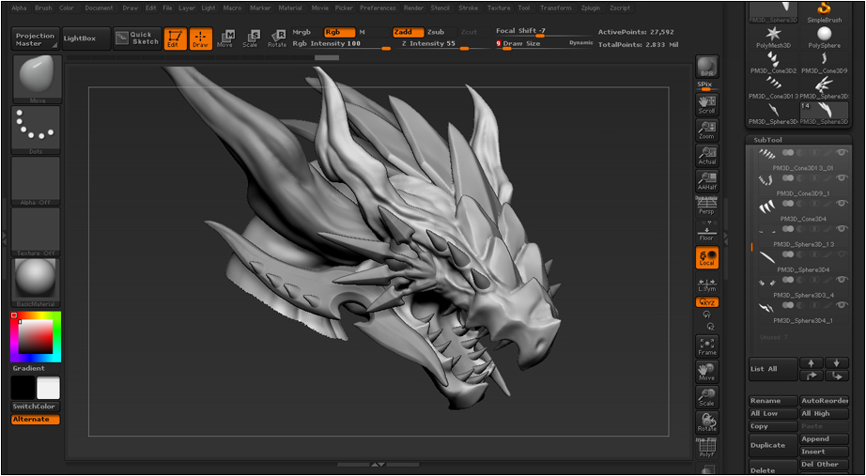Click the Actual size icon
866x476 pixels.
pyautogui.click(x=707, y=155)
